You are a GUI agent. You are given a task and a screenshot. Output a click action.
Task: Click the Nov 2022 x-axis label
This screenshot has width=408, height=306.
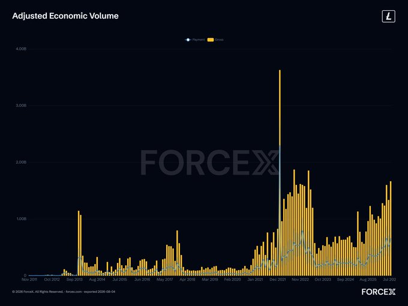pos(300,280)
